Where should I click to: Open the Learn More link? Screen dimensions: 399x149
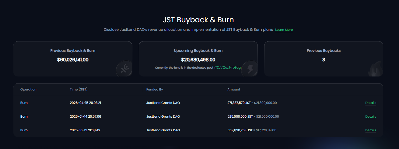pos(284,30)
